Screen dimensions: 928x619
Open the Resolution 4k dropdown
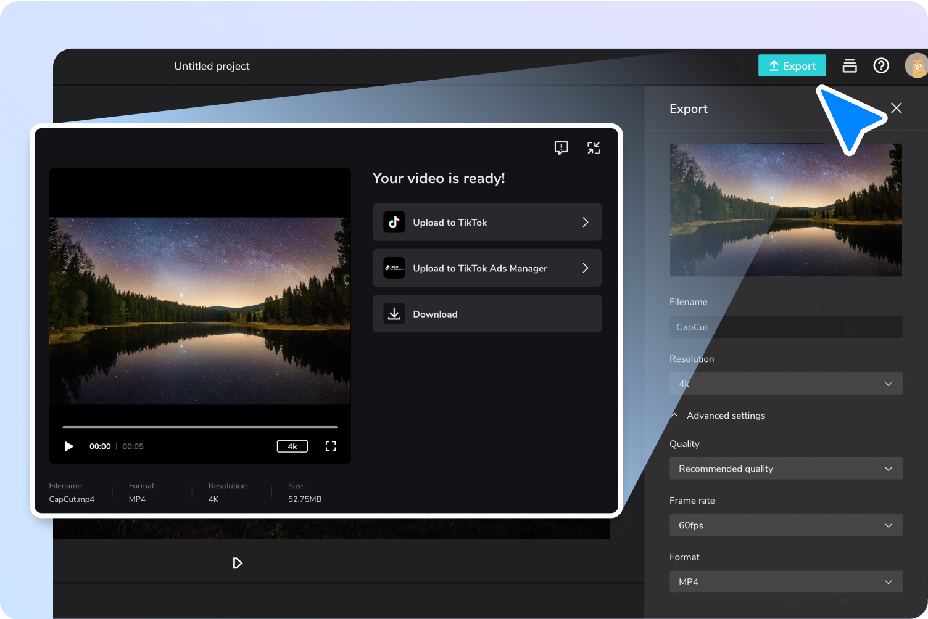coord(785,383)
